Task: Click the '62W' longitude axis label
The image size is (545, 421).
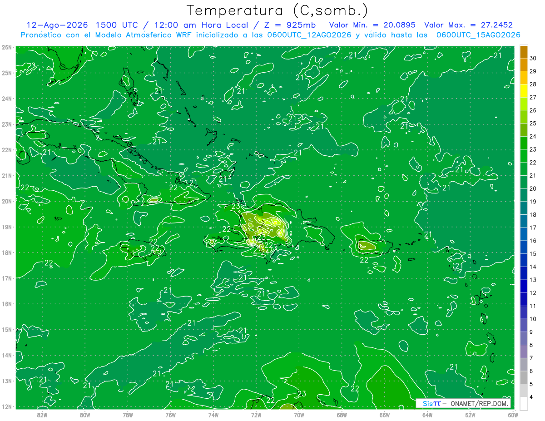Action: point(471,415)
